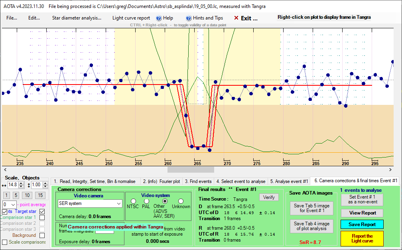
Task: Toggle the Target star checkbox
Action: [x=42, y=211]
